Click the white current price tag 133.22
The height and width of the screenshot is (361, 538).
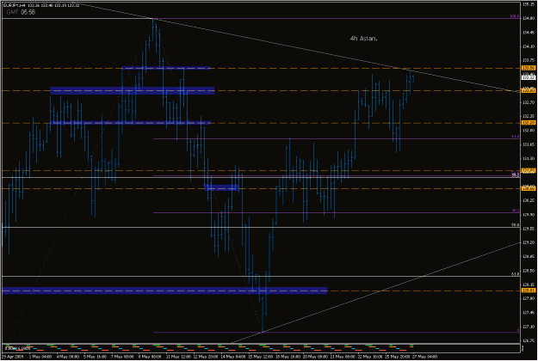tap(528, 77)
